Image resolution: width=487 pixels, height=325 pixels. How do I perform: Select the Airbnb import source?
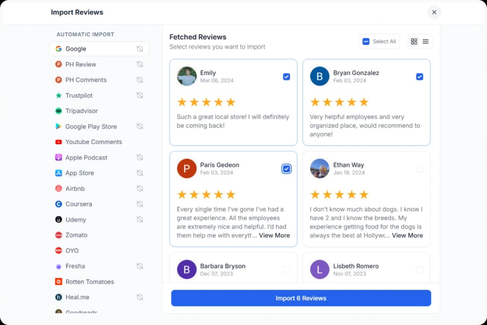tap(75, 188)
